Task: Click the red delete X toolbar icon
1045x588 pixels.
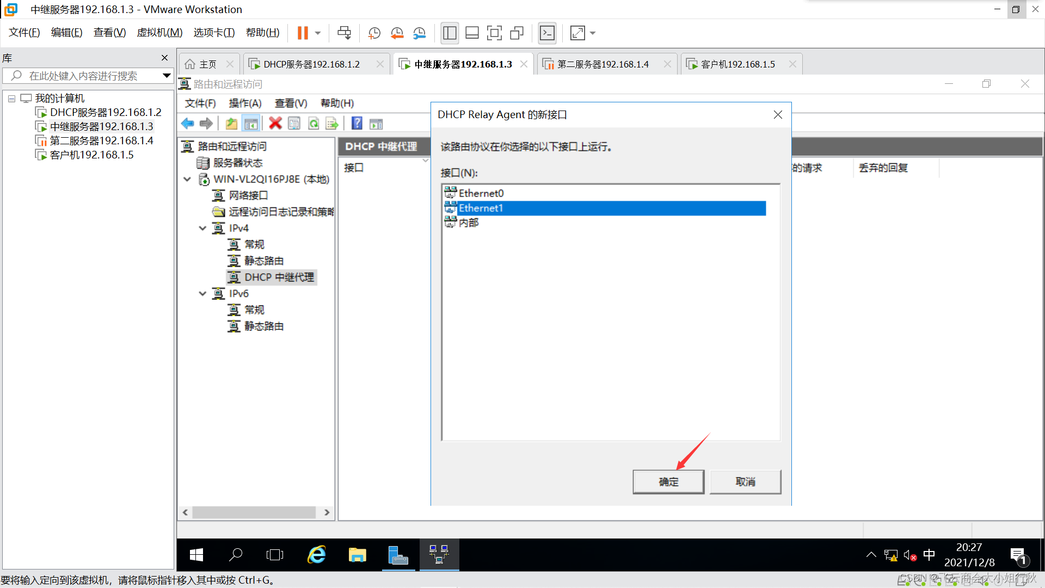Action: tap(275, 124)
